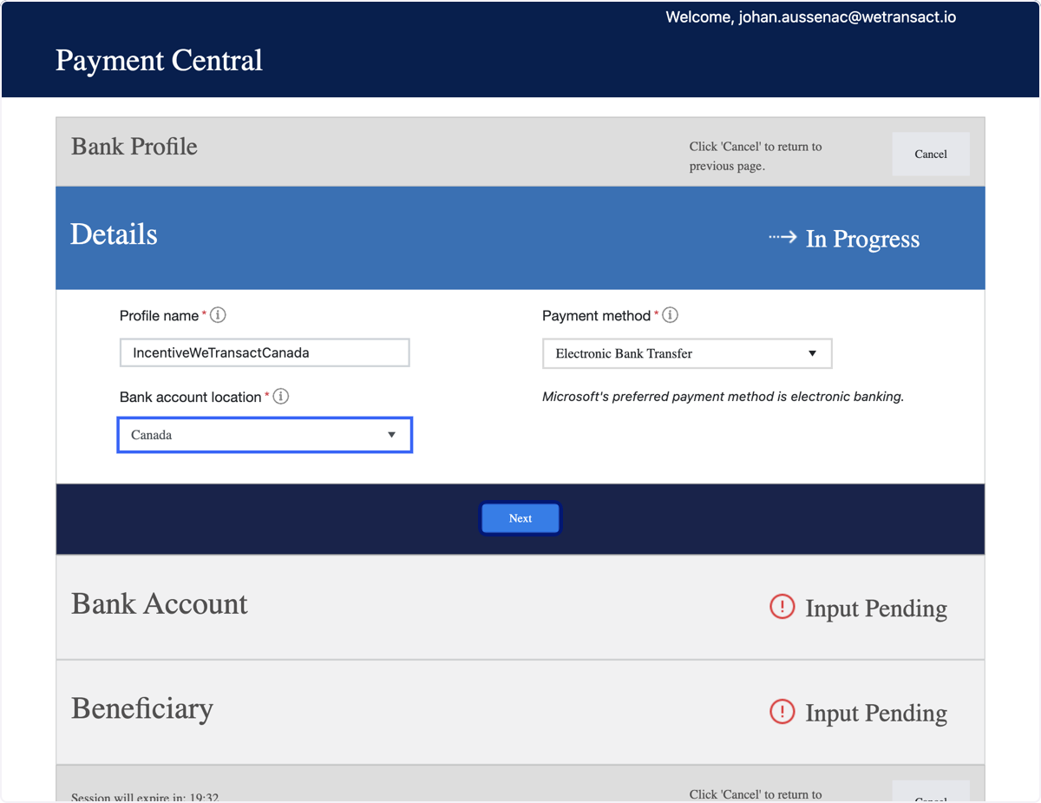The width and height of the screenshot is (1041, 803).
Task: Click the Bank Account warning exclamation icon
Action: click(782, 607)
